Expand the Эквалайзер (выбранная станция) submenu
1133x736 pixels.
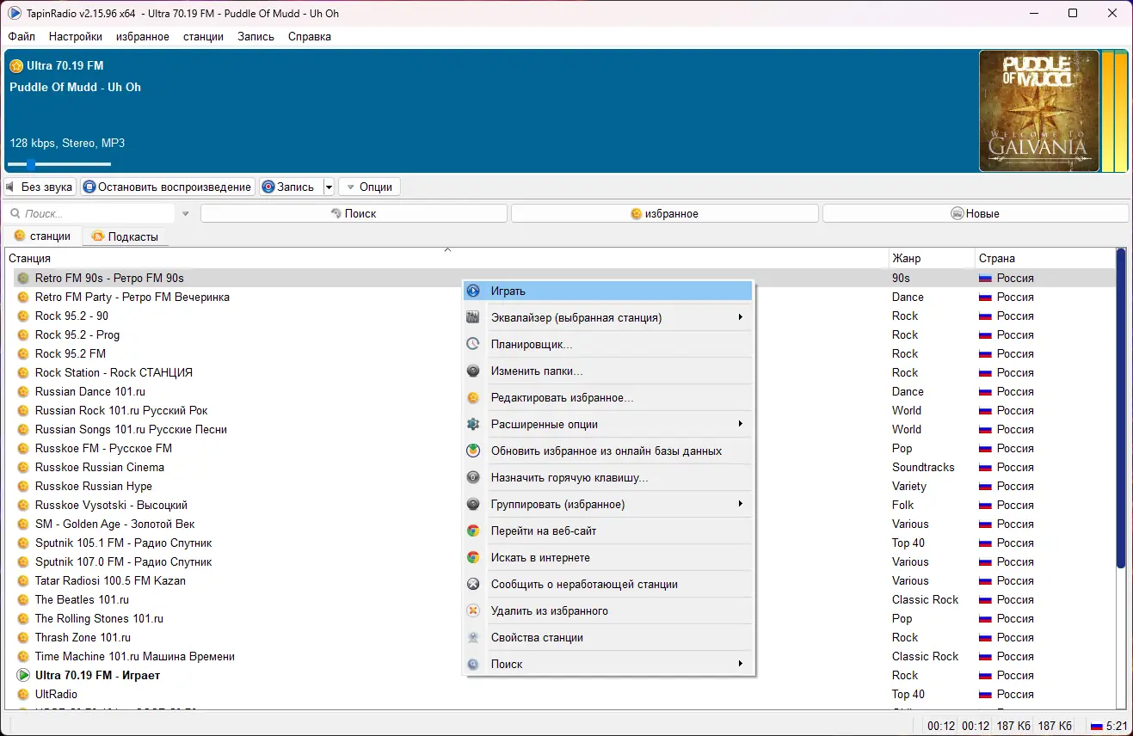pos(608,318)
